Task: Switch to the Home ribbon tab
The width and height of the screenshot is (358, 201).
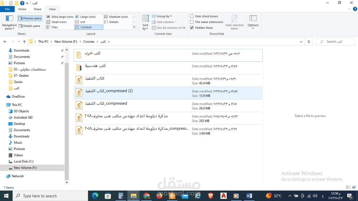Action: tap(22, 9)
